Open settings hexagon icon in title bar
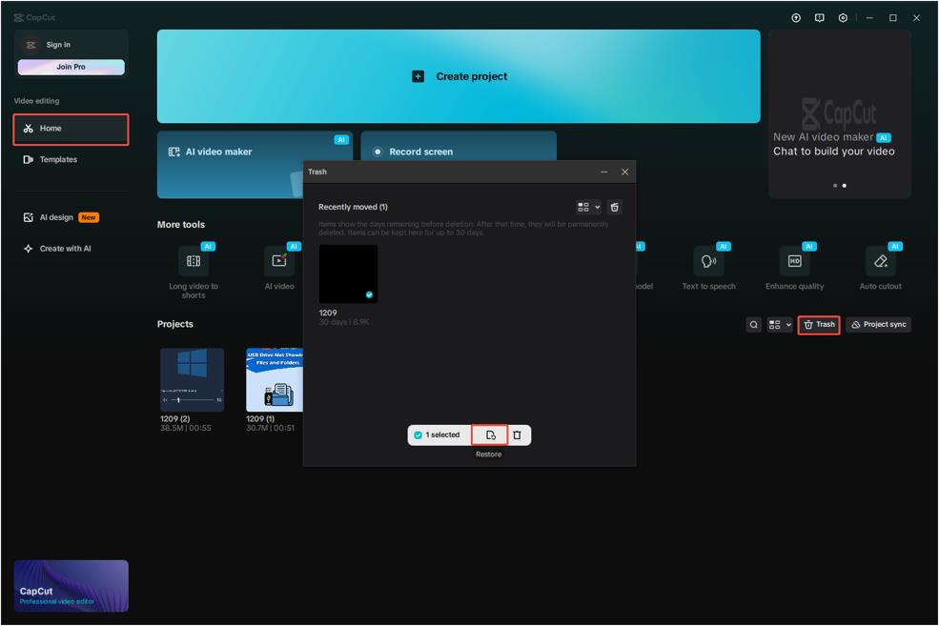 coord(843,18)
